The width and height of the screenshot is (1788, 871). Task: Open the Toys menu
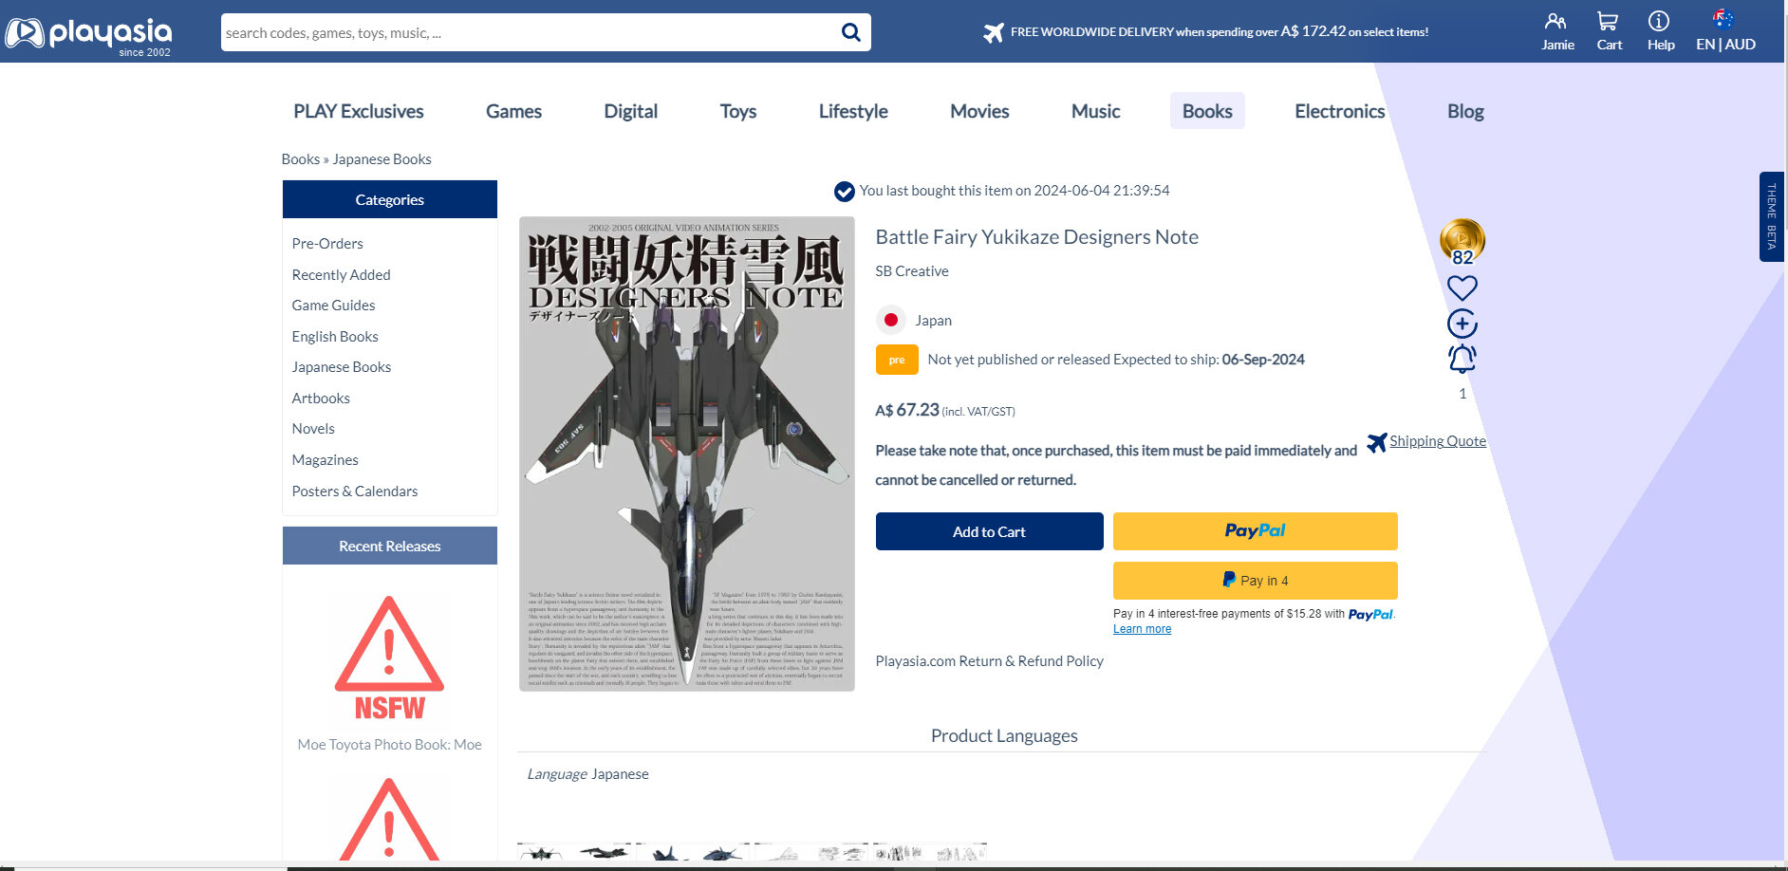pos(737,111)
